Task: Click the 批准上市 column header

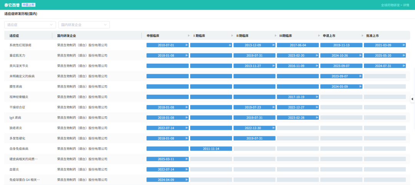Action: (372, 36)
